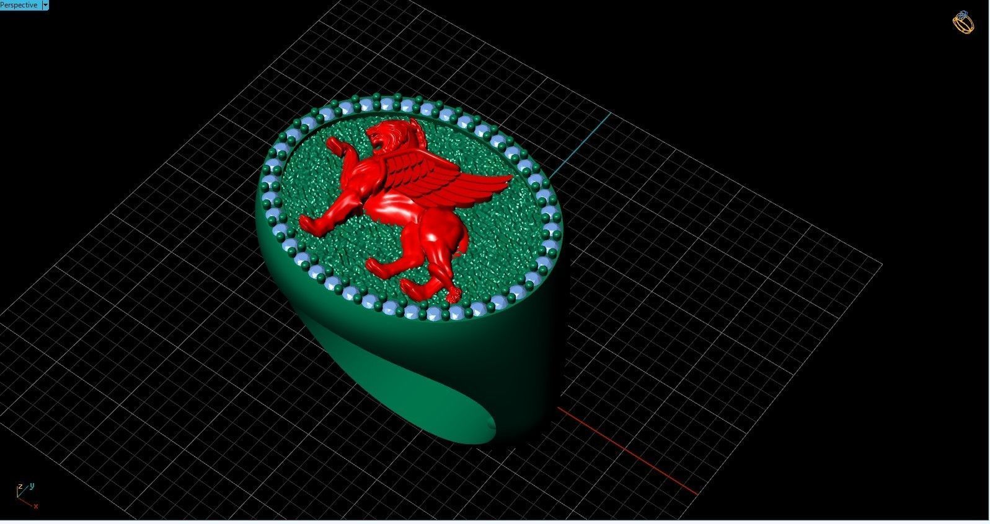
Task: Open the Perspective viewport label menu
Action: 20,4
